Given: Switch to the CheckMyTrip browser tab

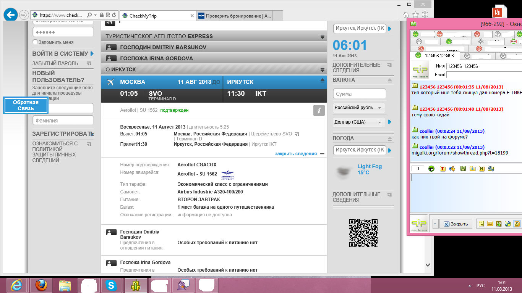Looking at the screenshot, I should pyautogui.click(x=158, y=16).
